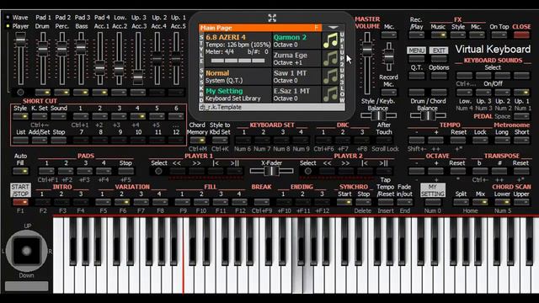539x303 pixels.
Task: Select Normal System (Q.T.) entry
Action: click(237, 77)
